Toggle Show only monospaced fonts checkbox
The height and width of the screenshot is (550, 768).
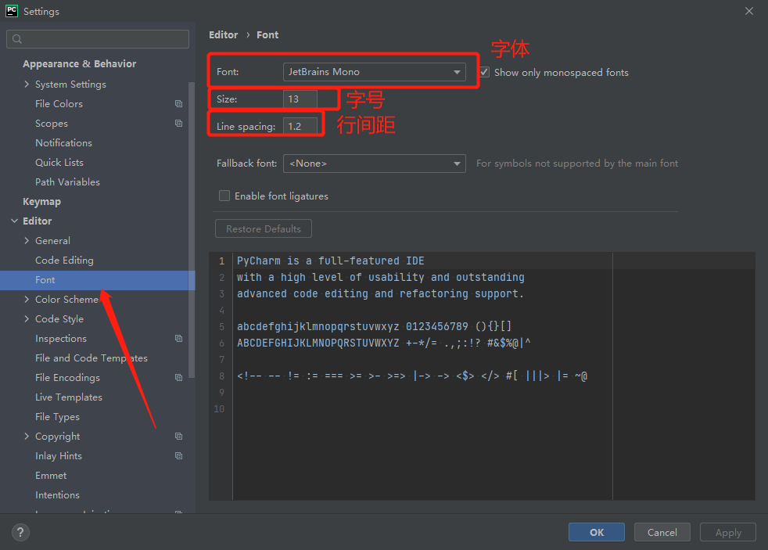(484, 72)
